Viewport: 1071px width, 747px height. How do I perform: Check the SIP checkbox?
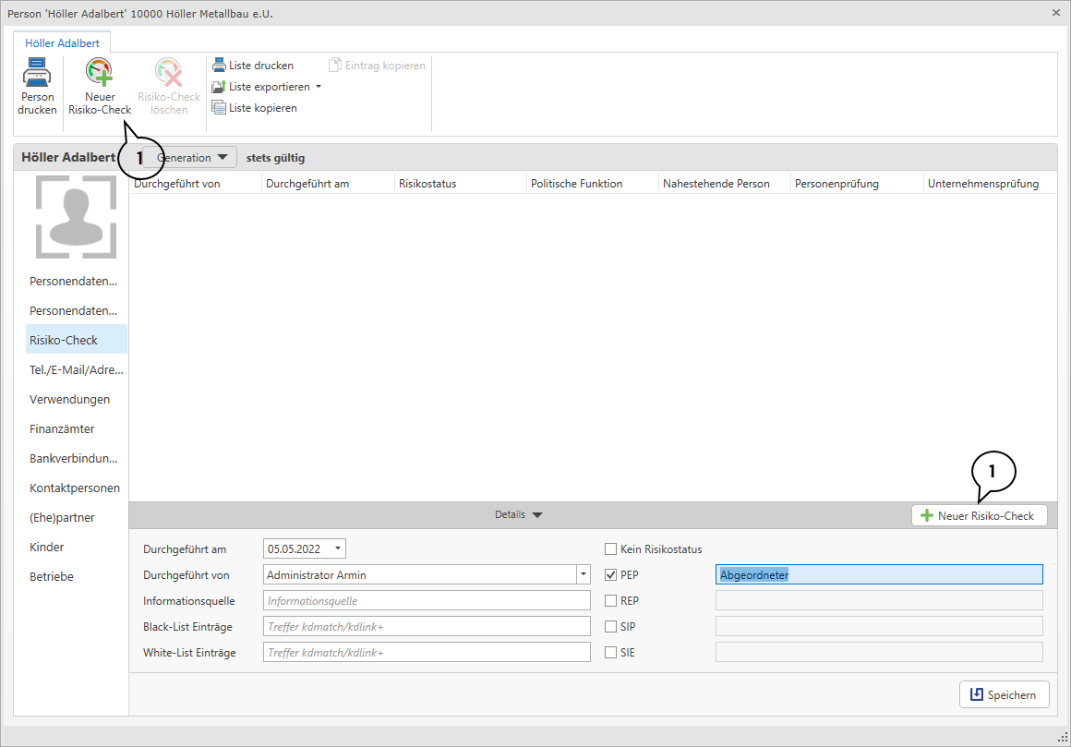point(610,627)
